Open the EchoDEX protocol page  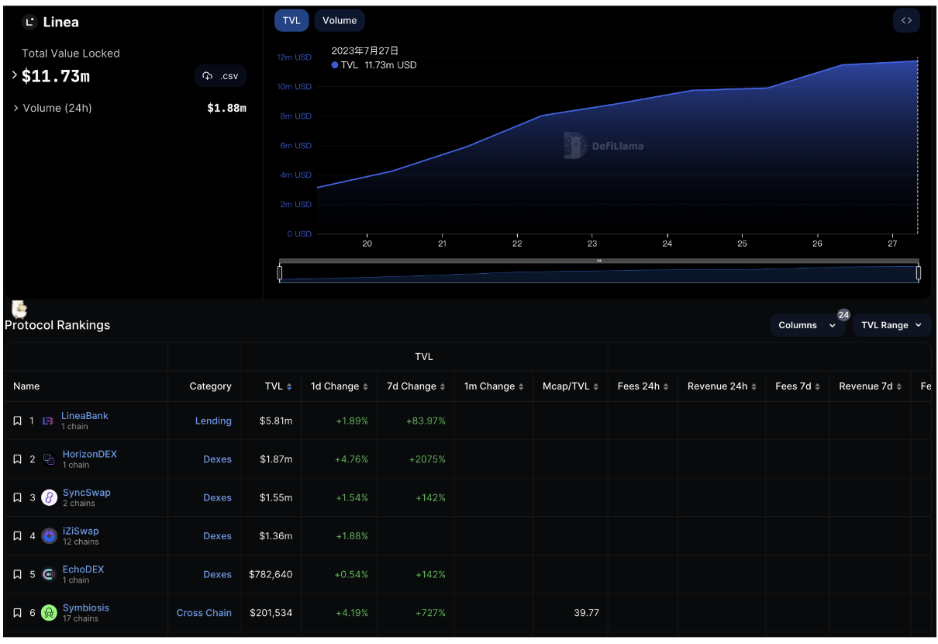tap(83, 570)
